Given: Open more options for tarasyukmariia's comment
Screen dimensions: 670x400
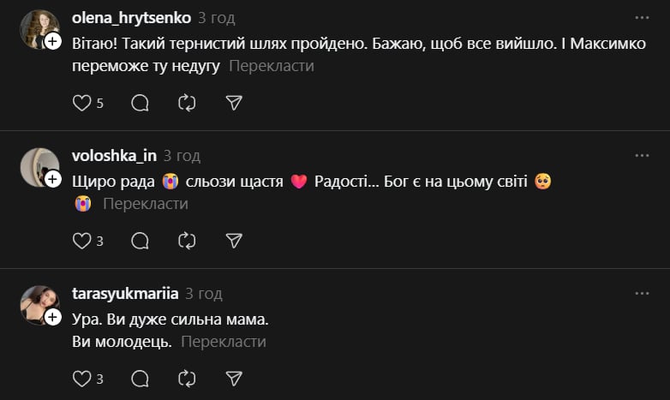Looking at the screenshot, I should click(642, 293).
